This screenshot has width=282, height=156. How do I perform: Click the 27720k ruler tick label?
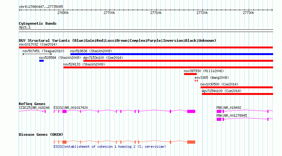[x=202, y=13]
